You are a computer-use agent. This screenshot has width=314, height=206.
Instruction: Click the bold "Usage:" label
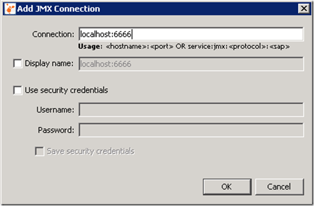pos(90,47)
